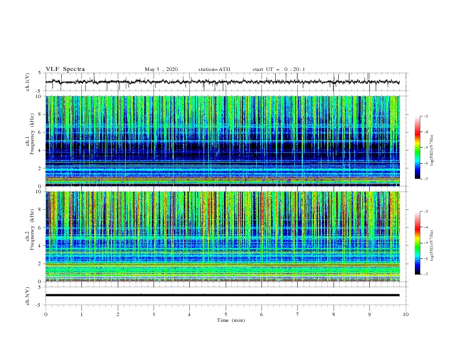Click the '9' tick on time axis
Image resolution: width=457 pixels, height=353 pixels.
pyautogui.click(x=369, y=314)
